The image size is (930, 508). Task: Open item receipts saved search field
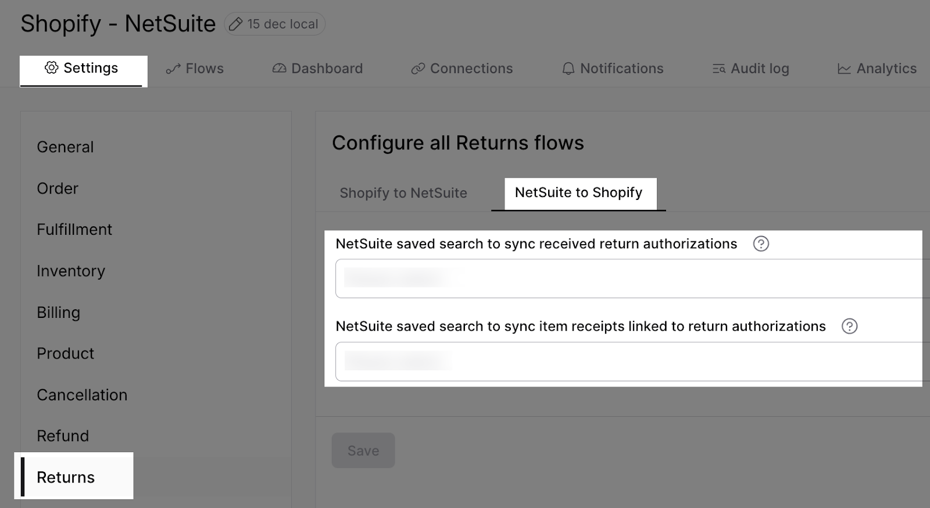632,362
